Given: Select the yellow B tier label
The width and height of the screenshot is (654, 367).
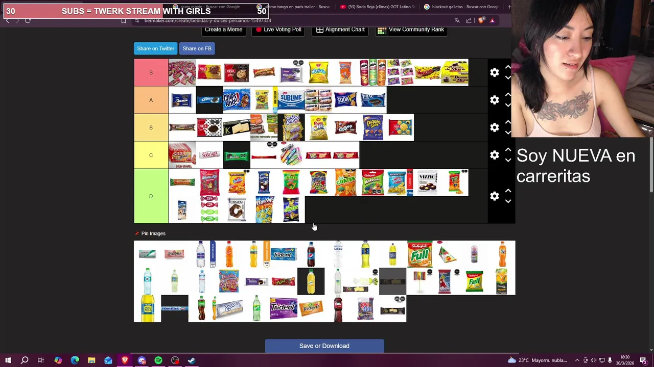Looking at the screenshot, I should (x=151, y=127).
